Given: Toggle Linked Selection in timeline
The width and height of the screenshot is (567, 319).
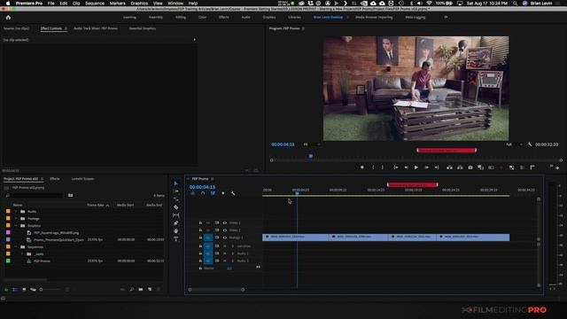Looking at the screenshot, I should [x=213, y=193].
